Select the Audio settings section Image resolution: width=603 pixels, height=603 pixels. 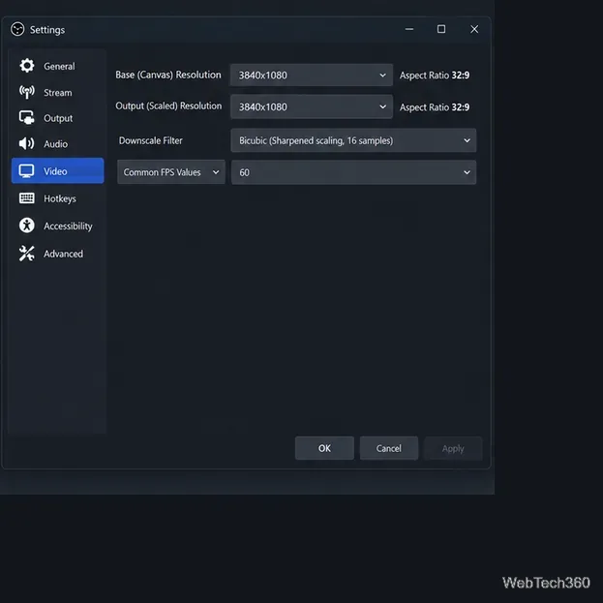[58, 144]
